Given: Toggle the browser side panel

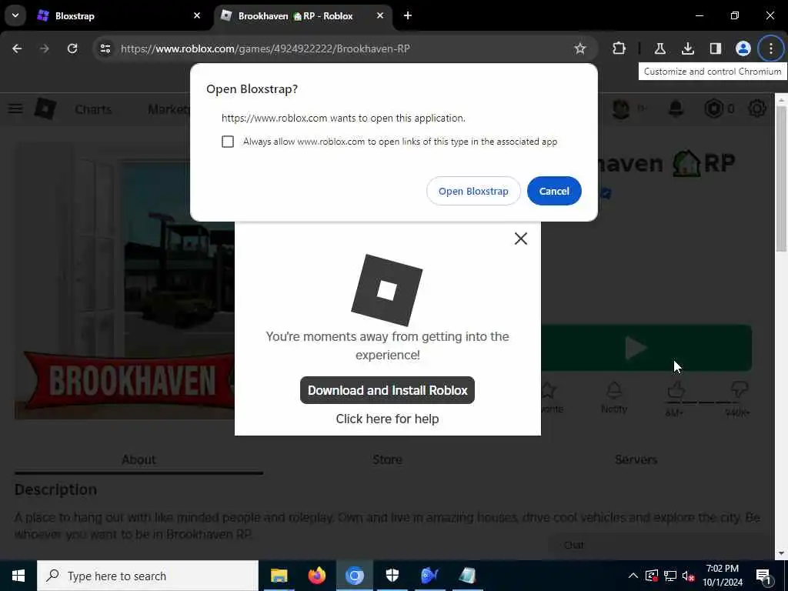Looking at the screenshot, I should pyautogui.click(x=715, y=48).
